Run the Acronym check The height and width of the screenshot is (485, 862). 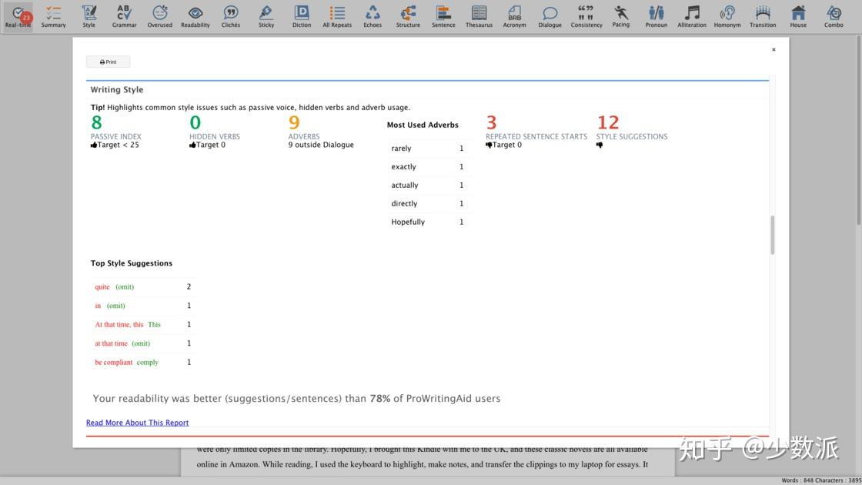click(x=515, y=16)
